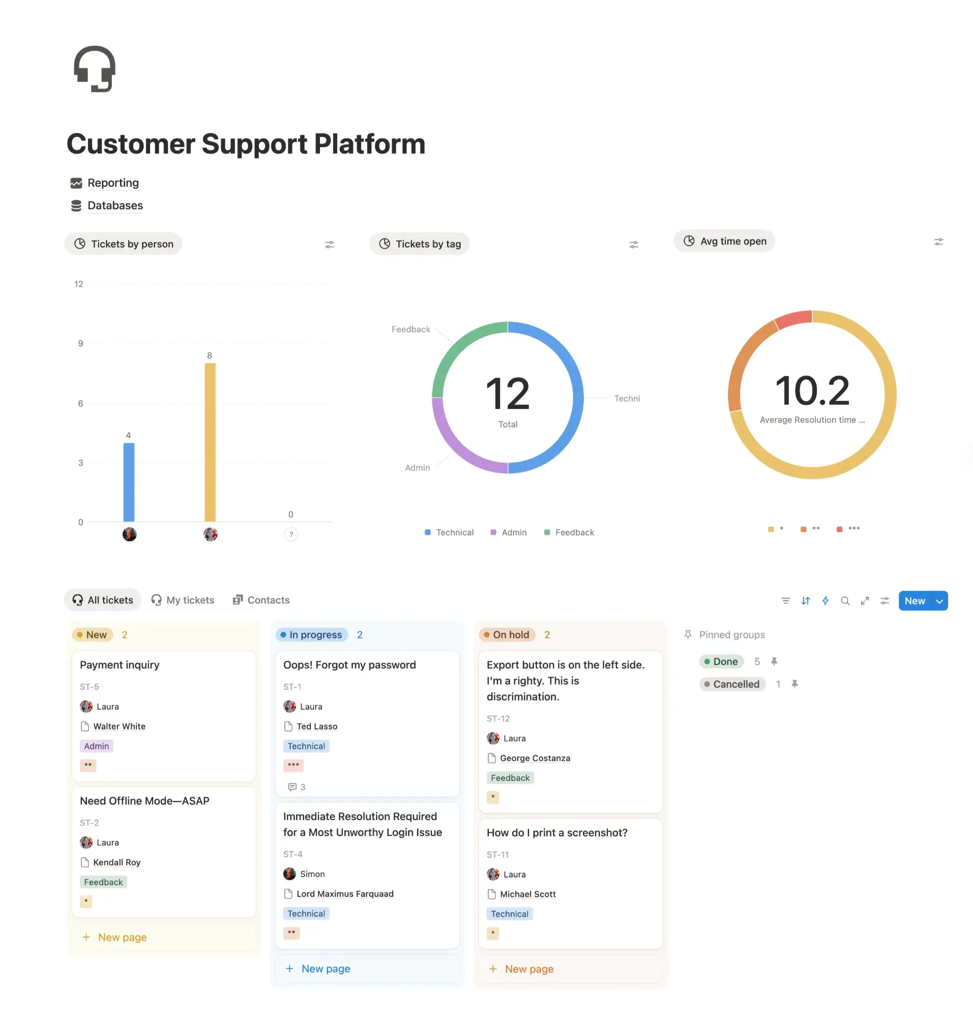The image size is (973, 1022).
Task: Switch to the My tickets tab
Action: [183, 600]
